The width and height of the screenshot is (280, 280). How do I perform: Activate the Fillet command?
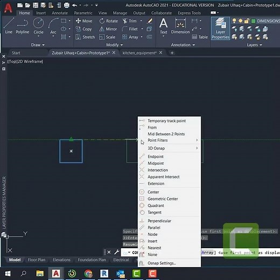pyautogui.click(x=130, y=29)
